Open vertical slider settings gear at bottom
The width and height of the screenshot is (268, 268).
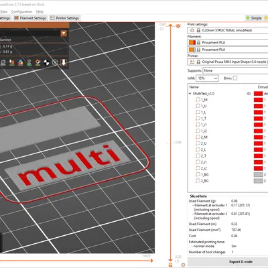(183, 265)
